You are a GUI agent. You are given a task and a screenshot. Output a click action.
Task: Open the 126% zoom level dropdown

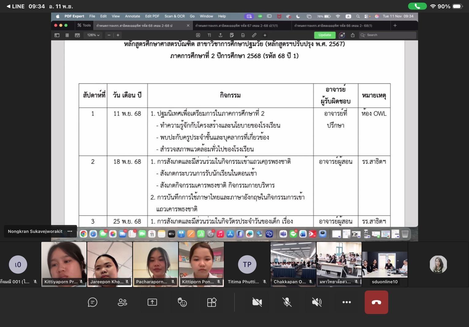[93, 35]
